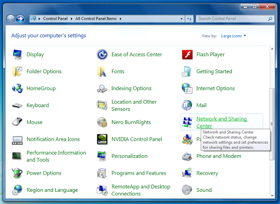Open the Network and Sharing Center link

pyautogui.click(x=222, y=122)
